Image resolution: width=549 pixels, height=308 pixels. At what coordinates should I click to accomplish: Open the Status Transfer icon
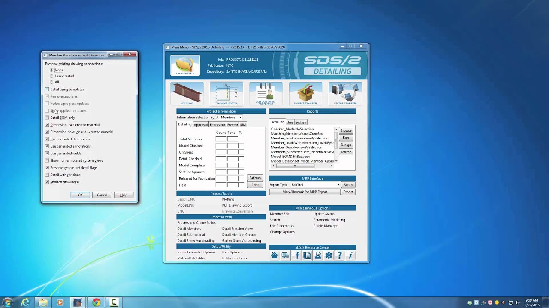point(345,94)
